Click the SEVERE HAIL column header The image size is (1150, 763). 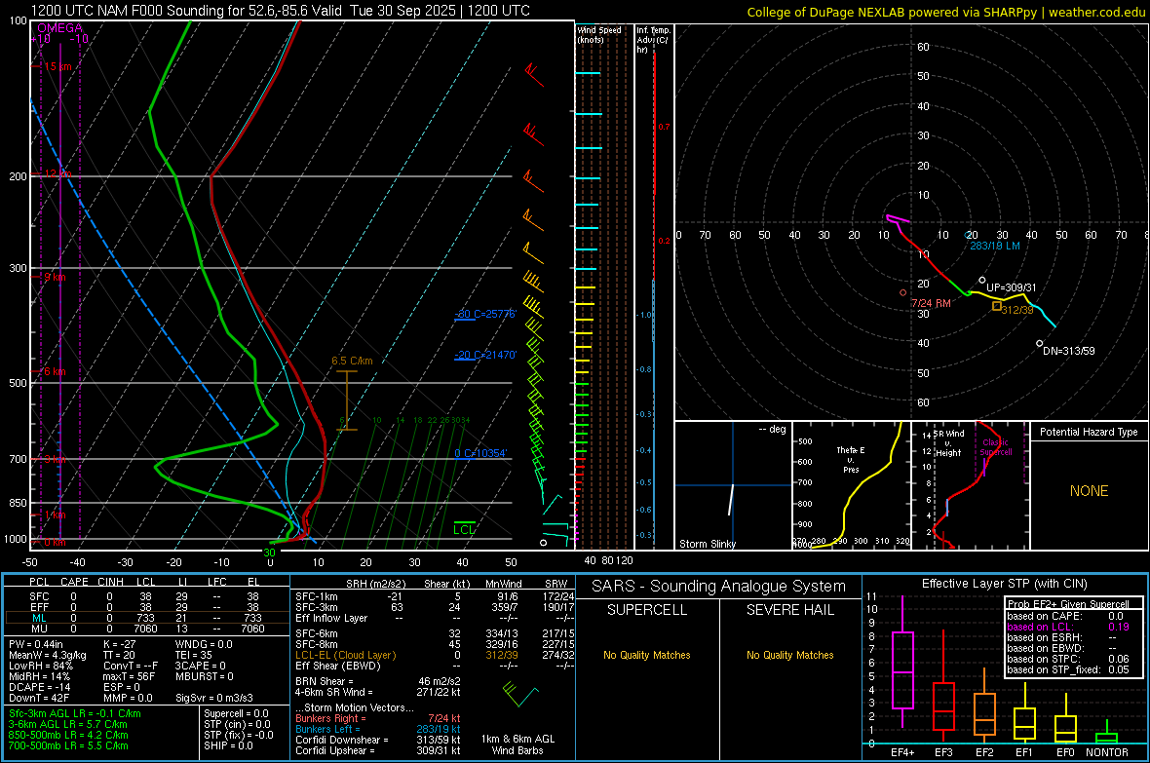[789, 610]
